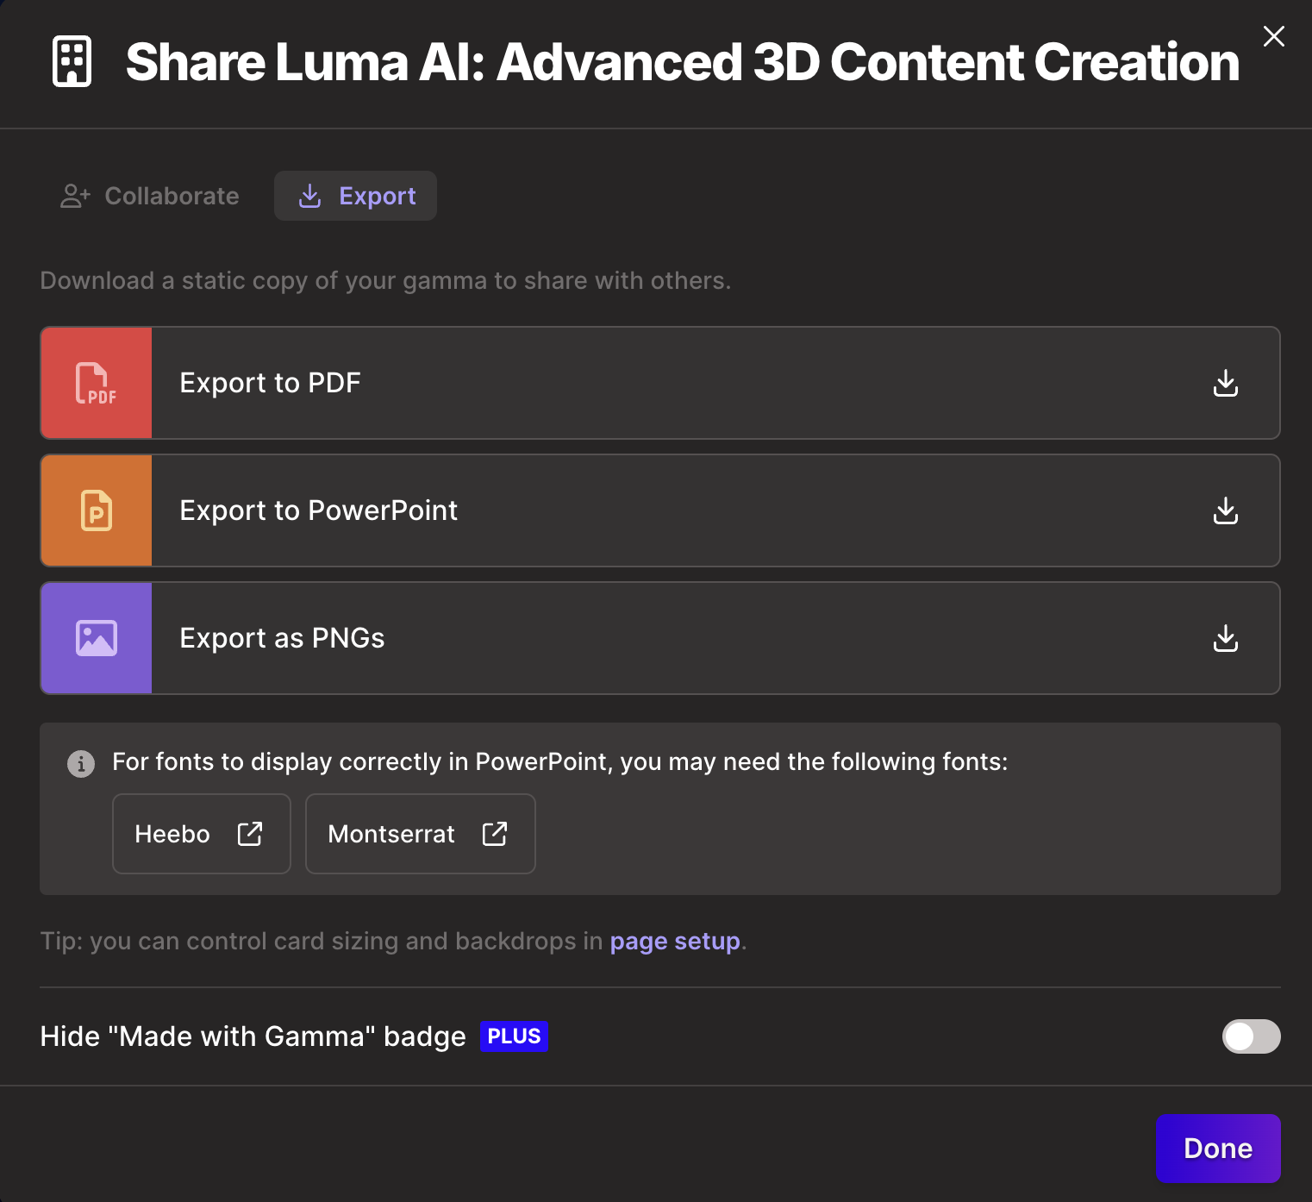The width and height of the screenshot is (1312, 1202).
Task: Click the PowerPoint file icon
Action: (x=96, y=510)
